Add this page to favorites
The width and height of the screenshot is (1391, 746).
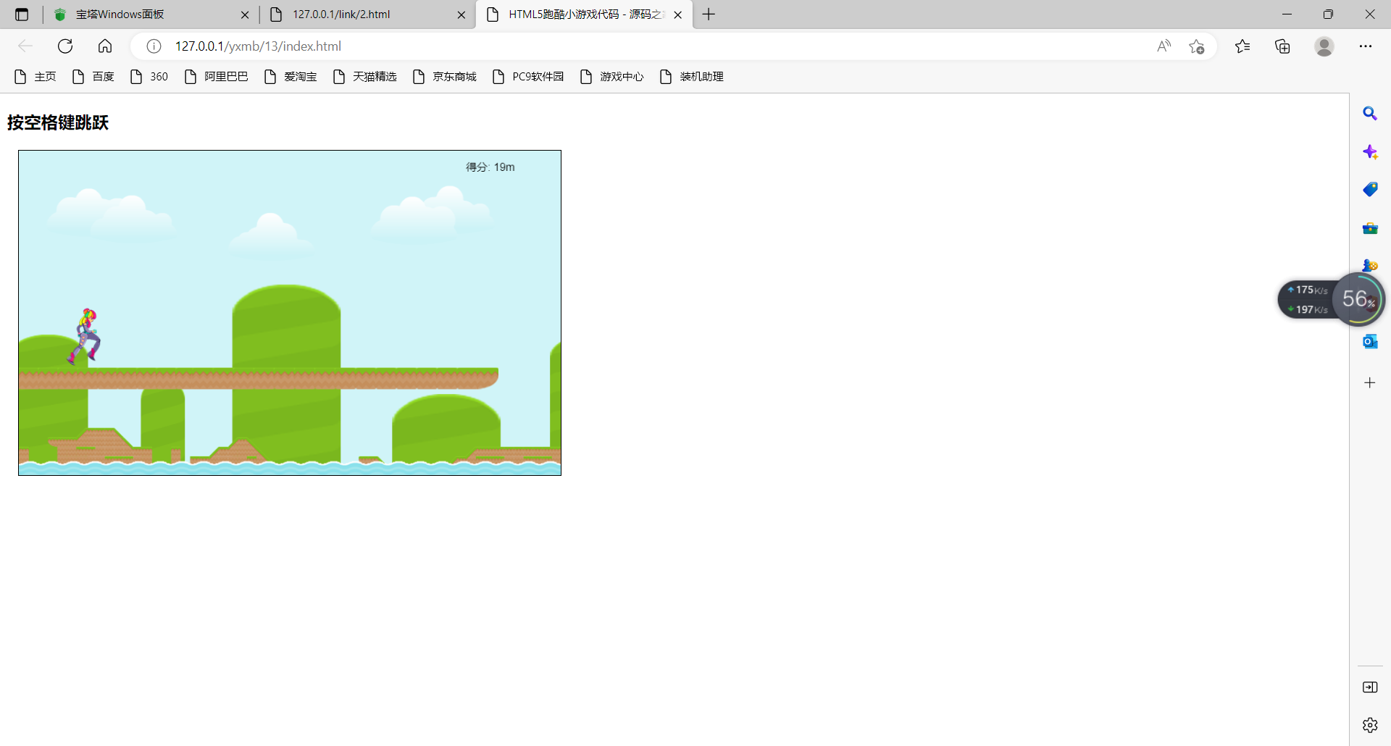tap(1196, 46)
